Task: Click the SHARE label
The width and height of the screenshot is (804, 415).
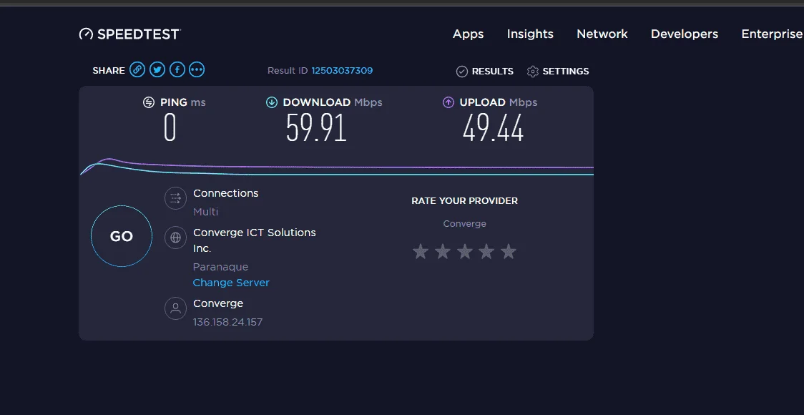Action: [x=109, y=71]
